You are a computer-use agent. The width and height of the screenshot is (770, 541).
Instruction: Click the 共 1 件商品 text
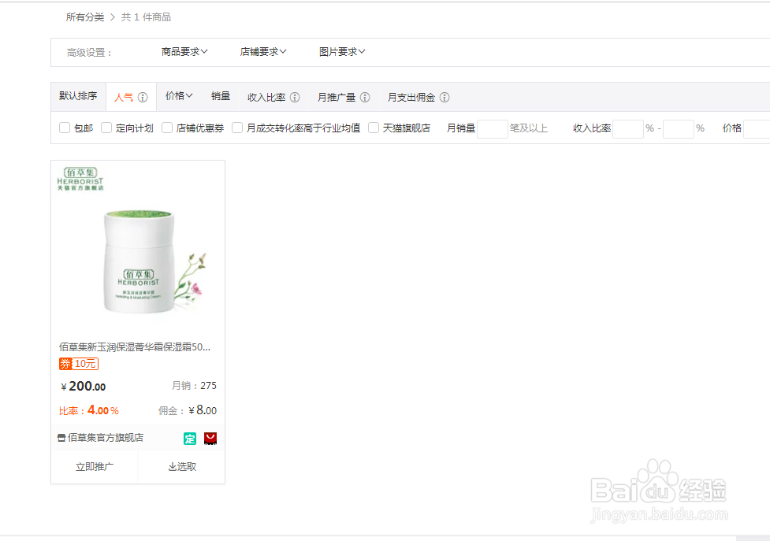[146, 17]
